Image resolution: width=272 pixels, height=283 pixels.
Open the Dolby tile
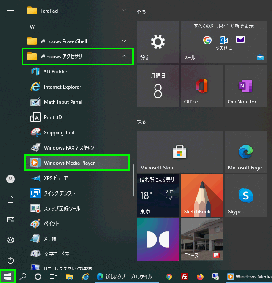pos(158,239)
